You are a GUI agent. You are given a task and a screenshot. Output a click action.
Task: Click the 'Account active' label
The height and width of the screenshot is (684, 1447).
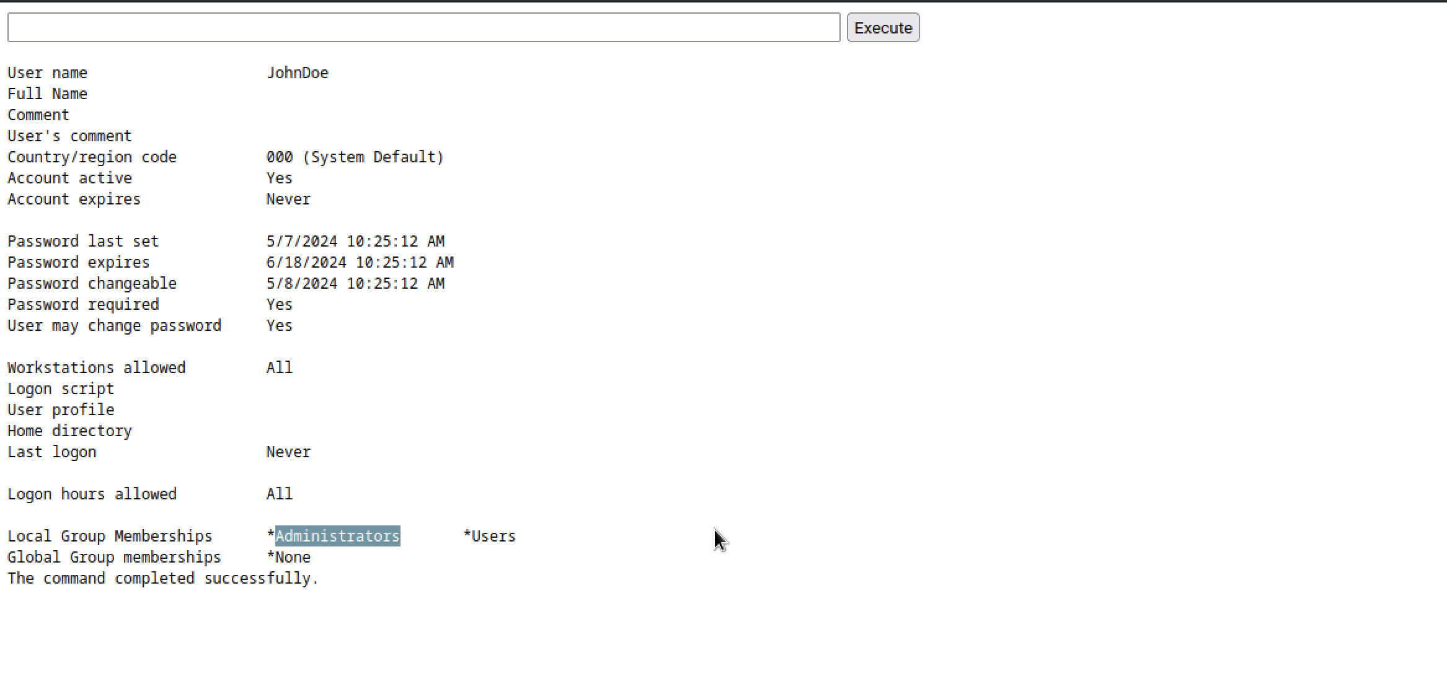69,178
